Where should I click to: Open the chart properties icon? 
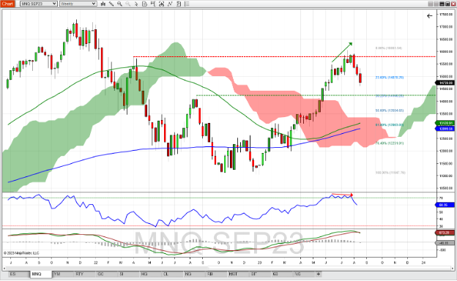(179, 4)
